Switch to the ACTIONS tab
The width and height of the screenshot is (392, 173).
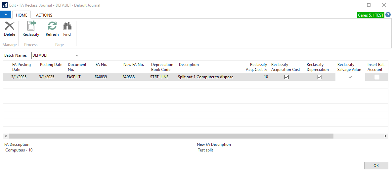pyautogui.click(x=44, y=15)
